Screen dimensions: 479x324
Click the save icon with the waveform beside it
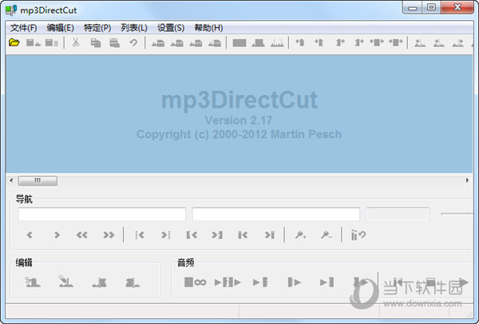click(x=34, y=43)
